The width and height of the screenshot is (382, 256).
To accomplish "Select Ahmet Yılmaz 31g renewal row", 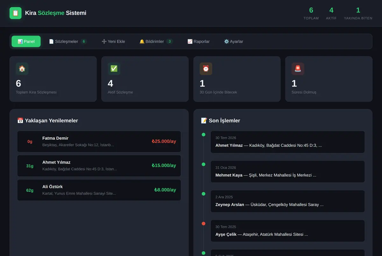I will pos(99,166).
